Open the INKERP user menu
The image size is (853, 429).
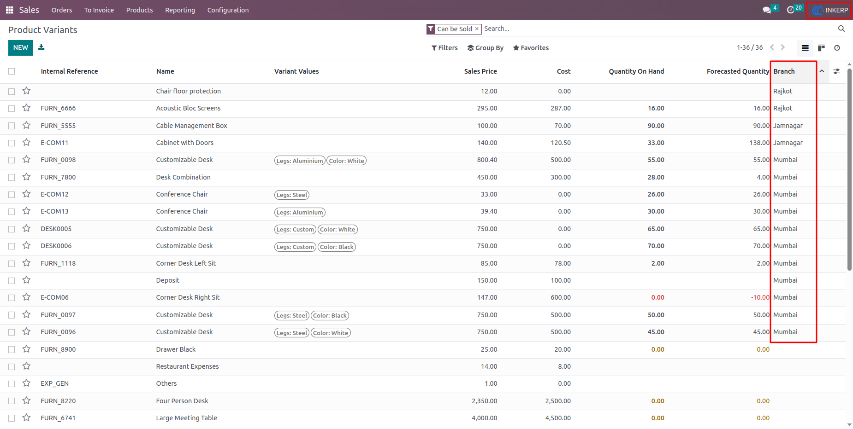[x=829, y=10]
